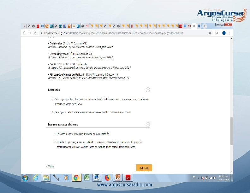Select RIF con Coeficiente de Utilidad text
The width and height of the screenshot is (250, 193).
click(x=67, y=74)
